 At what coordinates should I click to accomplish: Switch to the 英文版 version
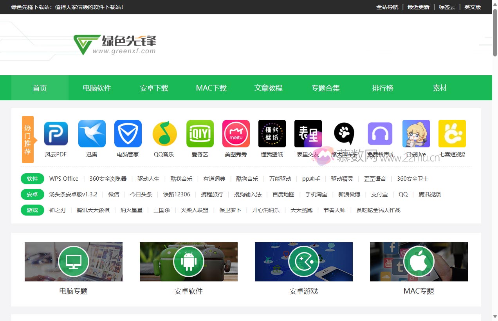point(473,7)
